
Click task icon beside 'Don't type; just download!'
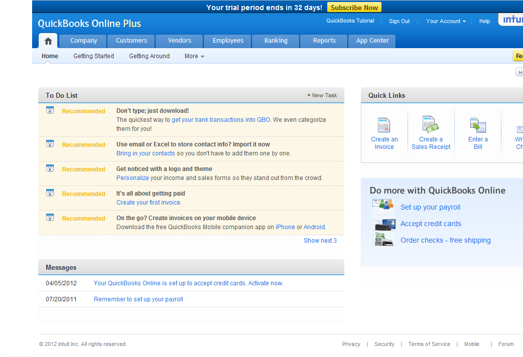(50, 110)
